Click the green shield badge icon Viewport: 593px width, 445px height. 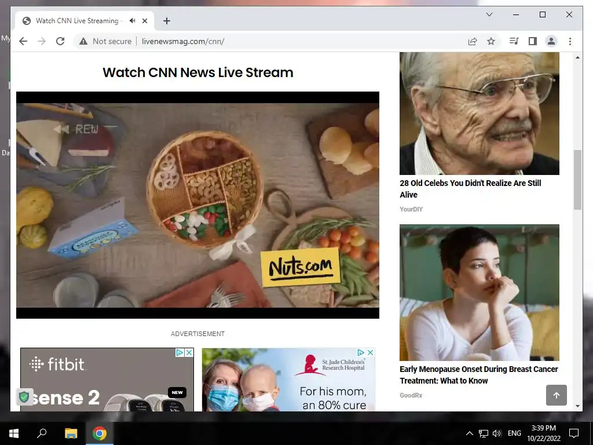coord(24,397)
